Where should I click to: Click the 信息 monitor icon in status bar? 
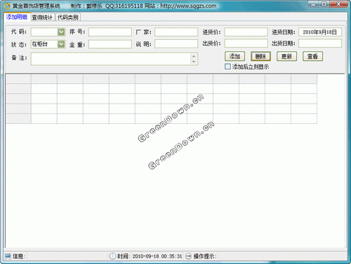click(8, 256)
